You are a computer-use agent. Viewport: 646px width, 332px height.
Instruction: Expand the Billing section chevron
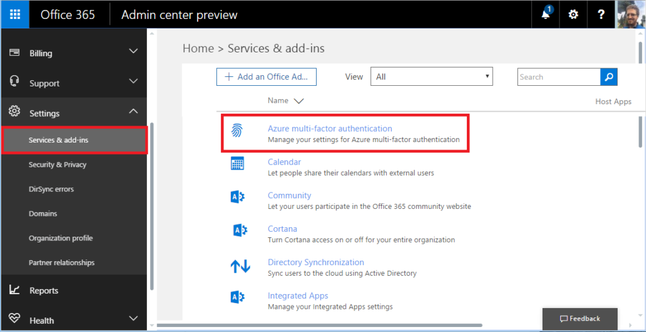click(133, 51)
